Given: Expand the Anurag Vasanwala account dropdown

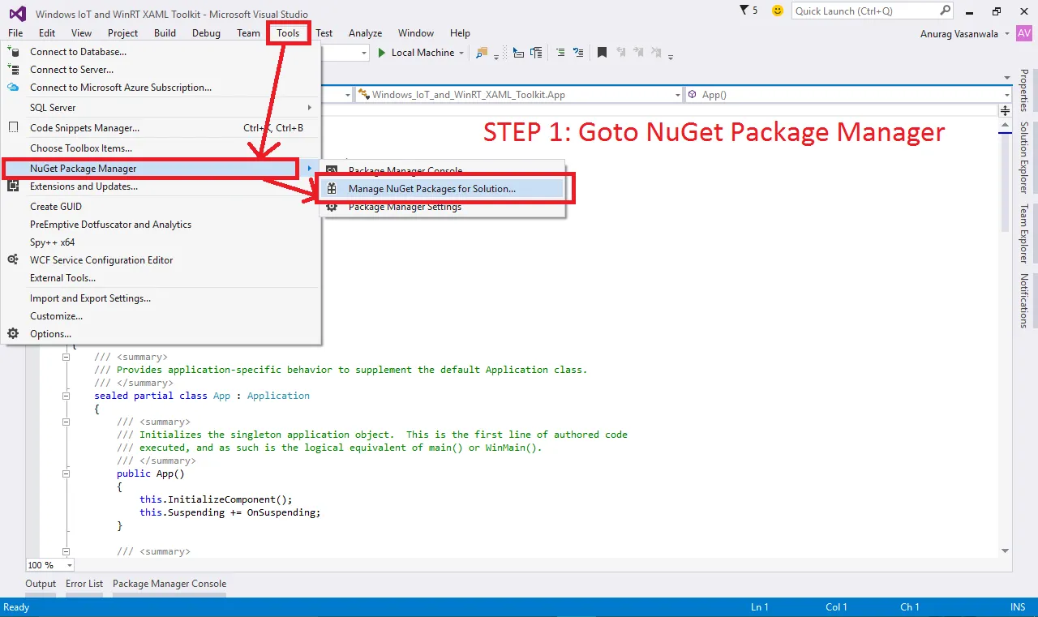Looking at the screenshot, I should tap(1006, 34).
